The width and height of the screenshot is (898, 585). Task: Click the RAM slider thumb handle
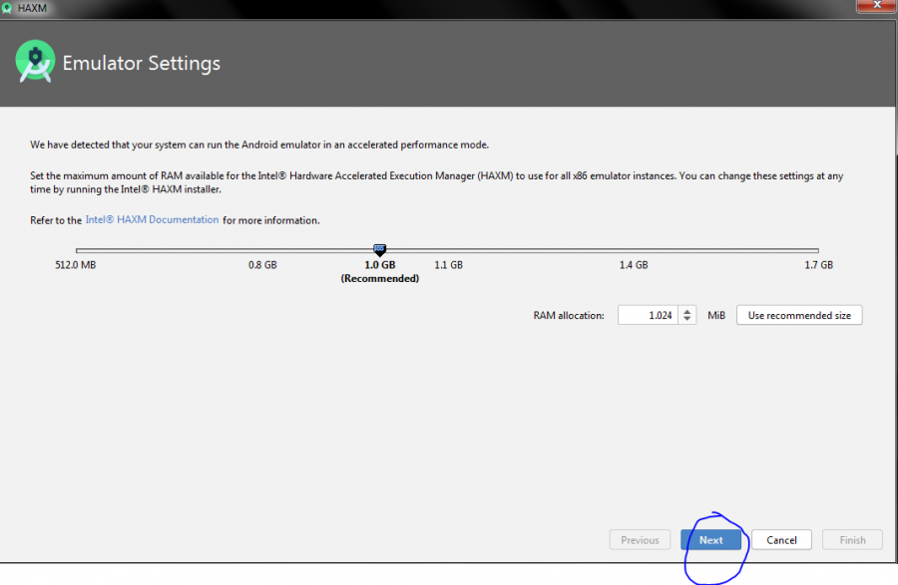[380, 250]
